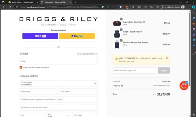Screen dimensions: 196x117
Task: Focus the Address field
Action: (x=59, y=99)
